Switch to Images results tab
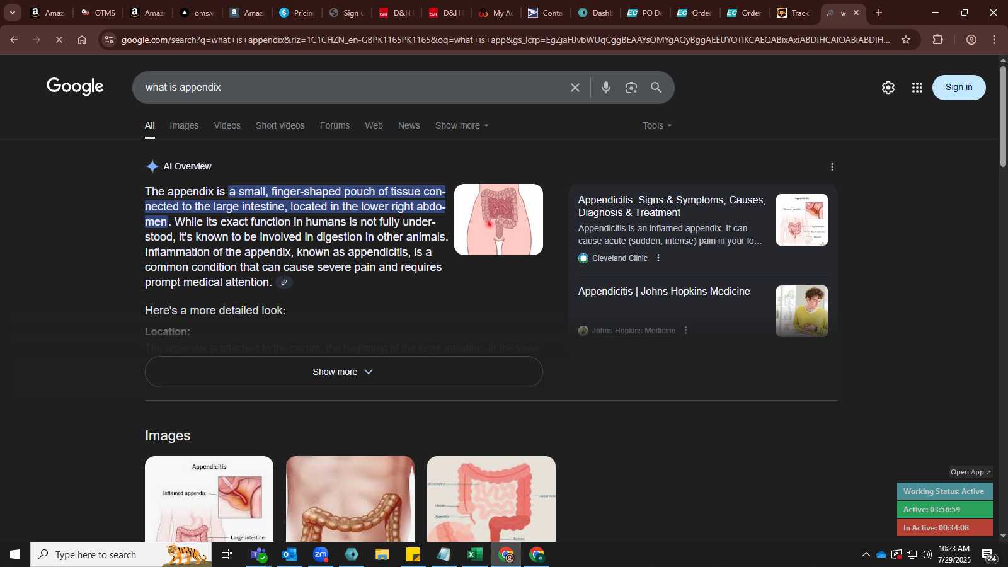 click(x=184, y=125)
